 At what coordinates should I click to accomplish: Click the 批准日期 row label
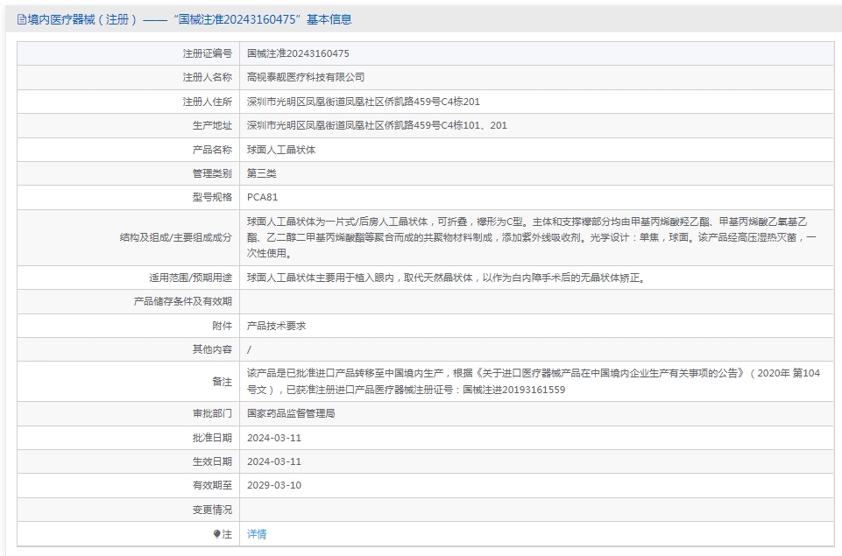212,438
